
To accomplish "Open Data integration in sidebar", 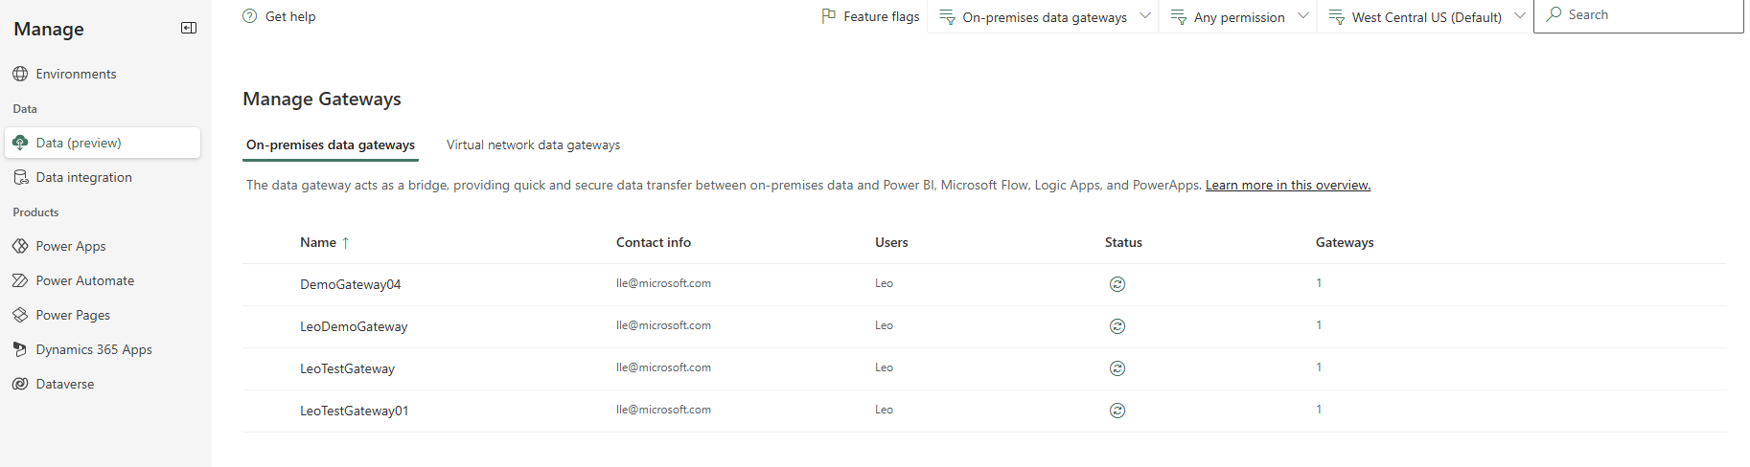I will 83,177.
